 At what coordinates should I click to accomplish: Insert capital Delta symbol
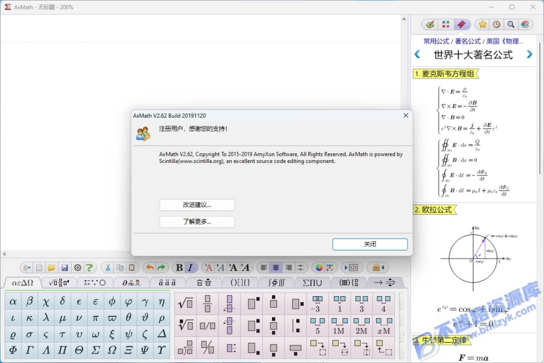161,334
